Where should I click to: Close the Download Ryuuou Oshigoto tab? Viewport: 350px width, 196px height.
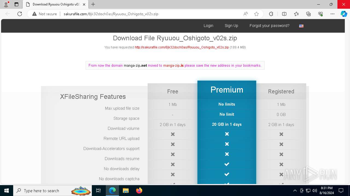pos(84,4)
